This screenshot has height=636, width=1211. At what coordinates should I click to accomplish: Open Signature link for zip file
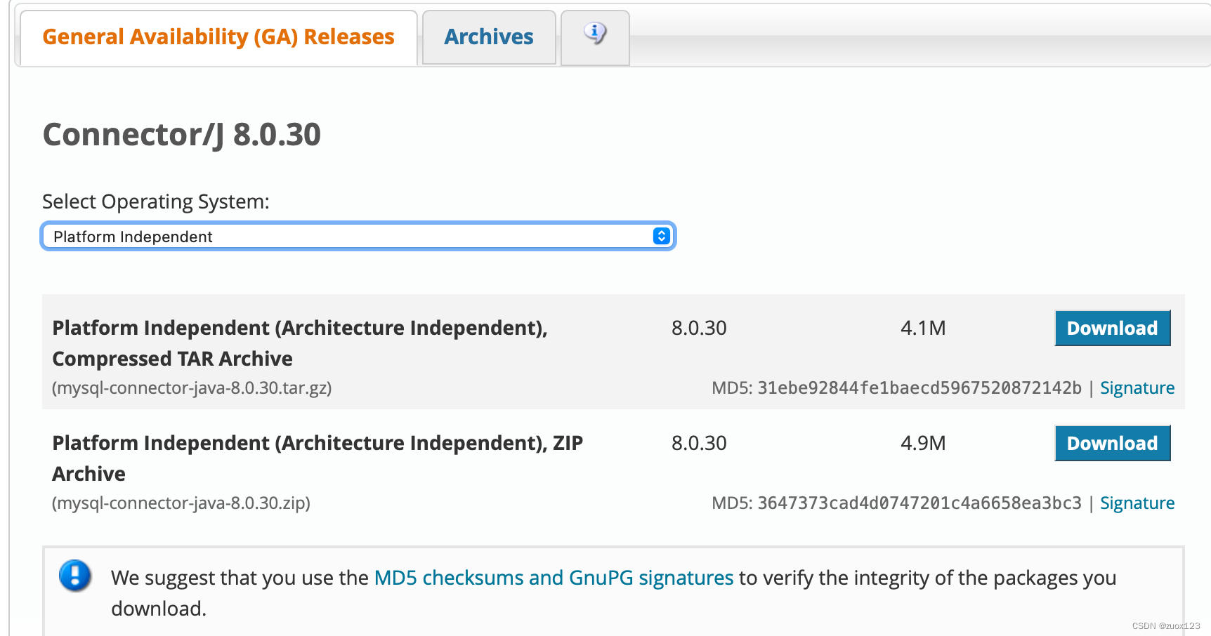point(1137,503)
